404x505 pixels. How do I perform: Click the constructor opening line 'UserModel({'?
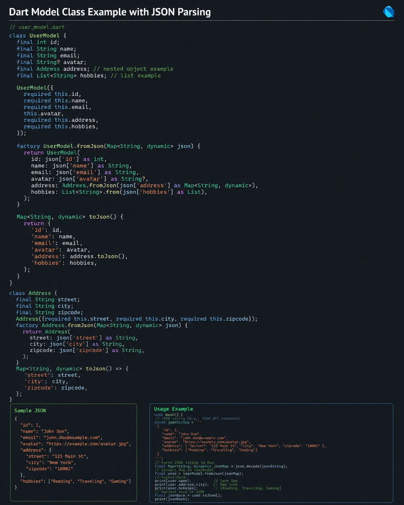(35, 88)
